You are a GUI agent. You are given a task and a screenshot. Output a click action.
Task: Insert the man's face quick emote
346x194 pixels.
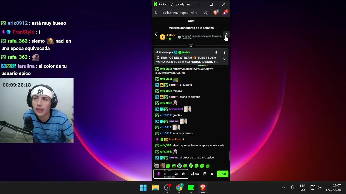(x=162, y=166)
